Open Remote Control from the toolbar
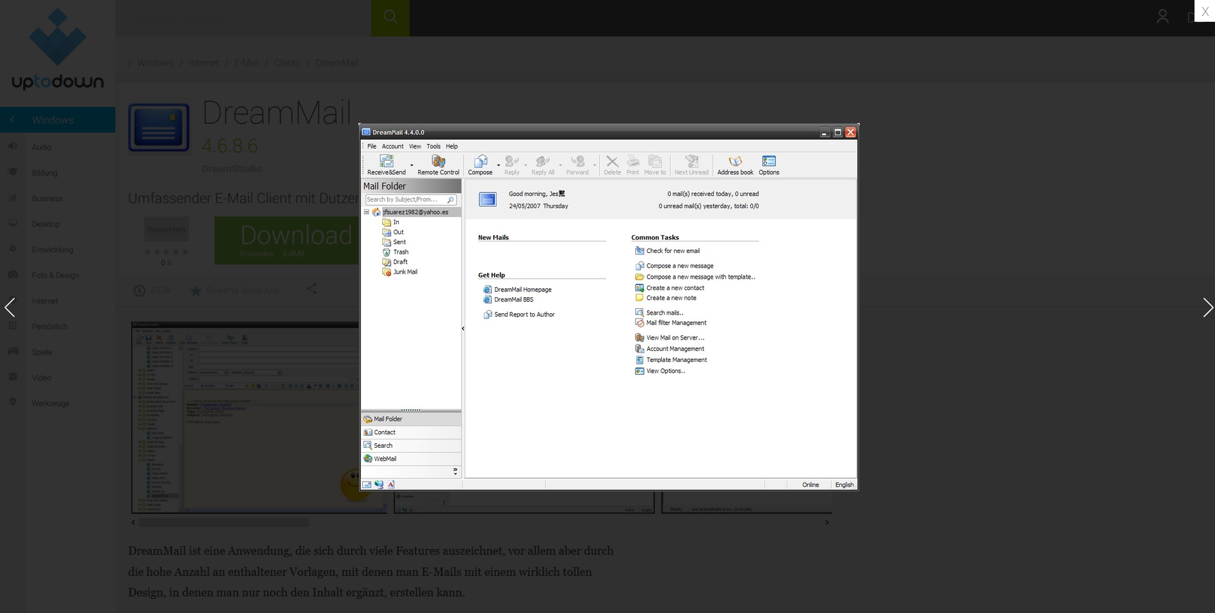 point(439,165)
